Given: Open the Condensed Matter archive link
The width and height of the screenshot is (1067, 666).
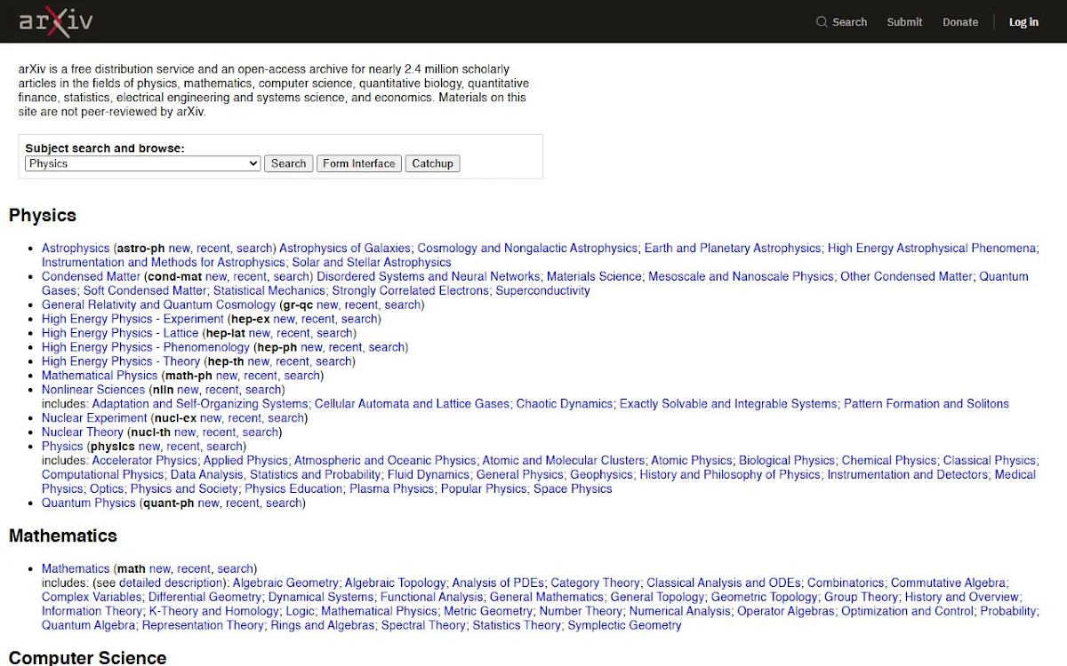Looking at the screenshot, I should (x=91, y=276).
